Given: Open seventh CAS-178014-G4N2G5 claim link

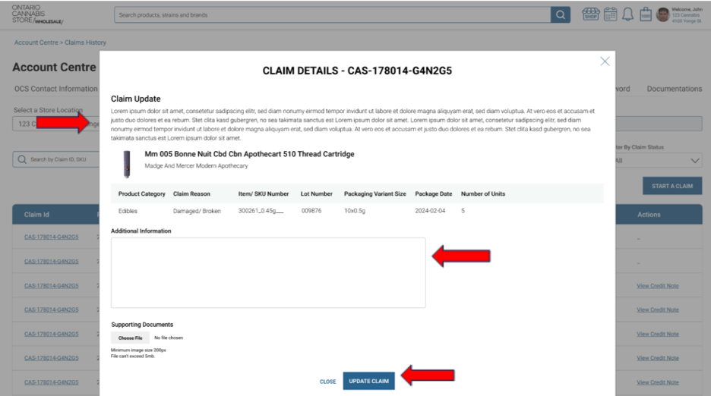Looking at the screenshot, I should [x=51, y=382].
